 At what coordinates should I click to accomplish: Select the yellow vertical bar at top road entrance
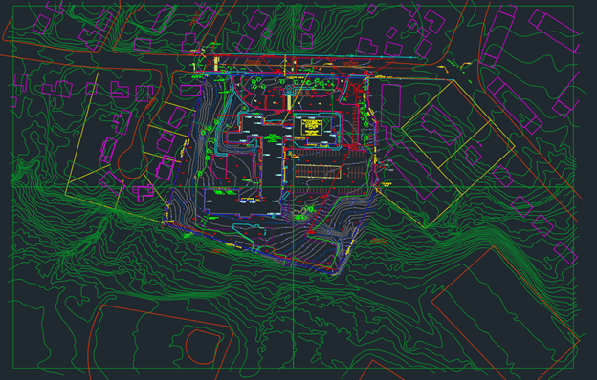[216, 64]
